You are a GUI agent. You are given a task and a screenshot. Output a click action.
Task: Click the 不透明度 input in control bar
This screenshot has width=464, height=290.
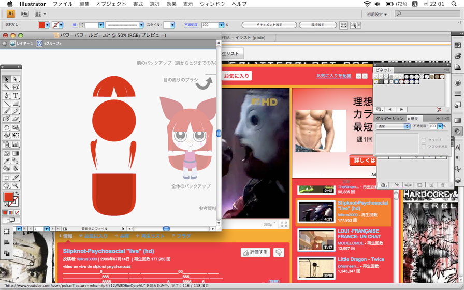pyautogui.click(x=210, y=25)
